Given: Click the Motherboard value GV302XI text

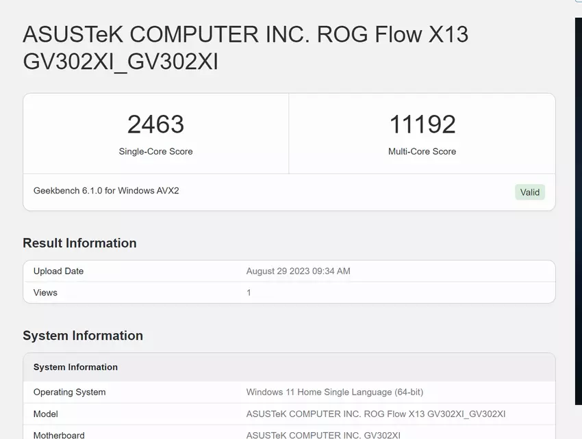Looking at the screenshot, I should pyautogui.click(x=323, y=435).
